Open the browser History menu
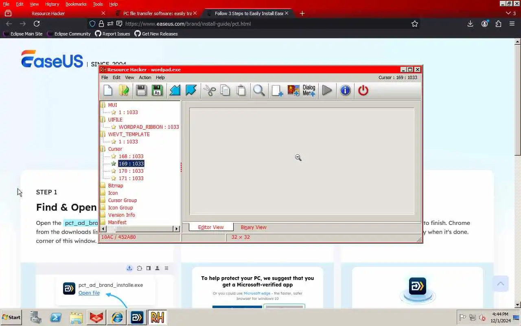 pyautogui.click(x=52, y=4)
